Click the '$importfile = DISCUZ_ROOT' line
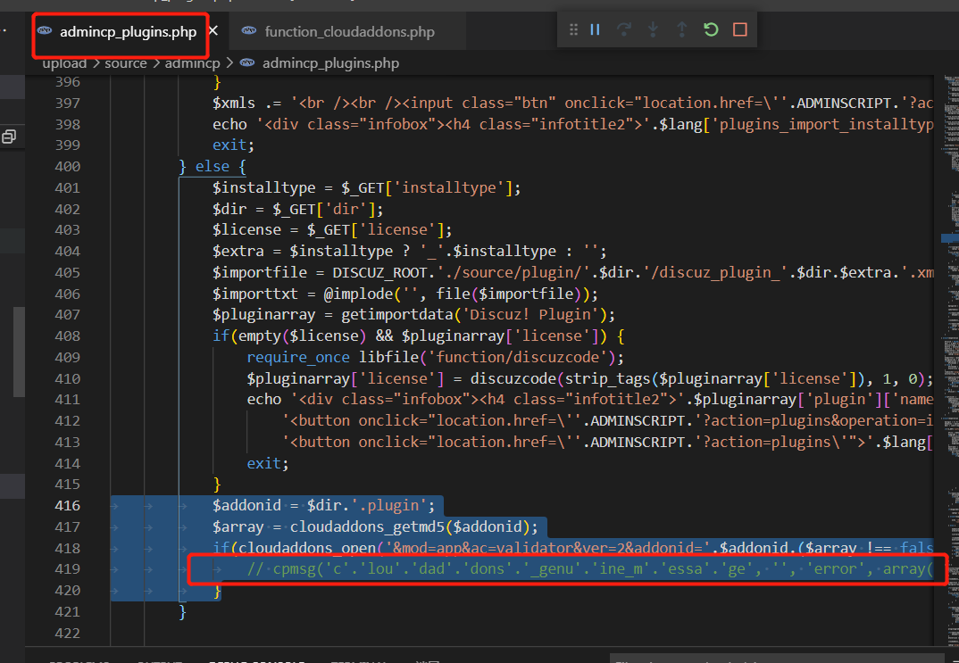This screenshot has height=663, width=959. coord(572,272)
